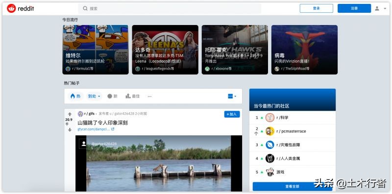Select the 最佳 top sort tab
The height and width of the screenshot is (194, 392).
[132, 96]
